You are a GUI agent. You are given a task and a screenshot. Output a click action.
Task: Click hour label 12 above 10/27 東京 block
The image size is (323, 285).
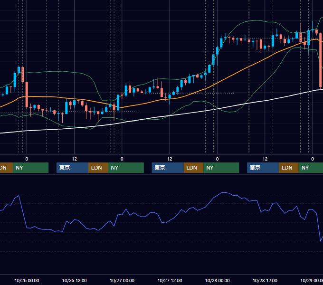click(x=170, y=159)
